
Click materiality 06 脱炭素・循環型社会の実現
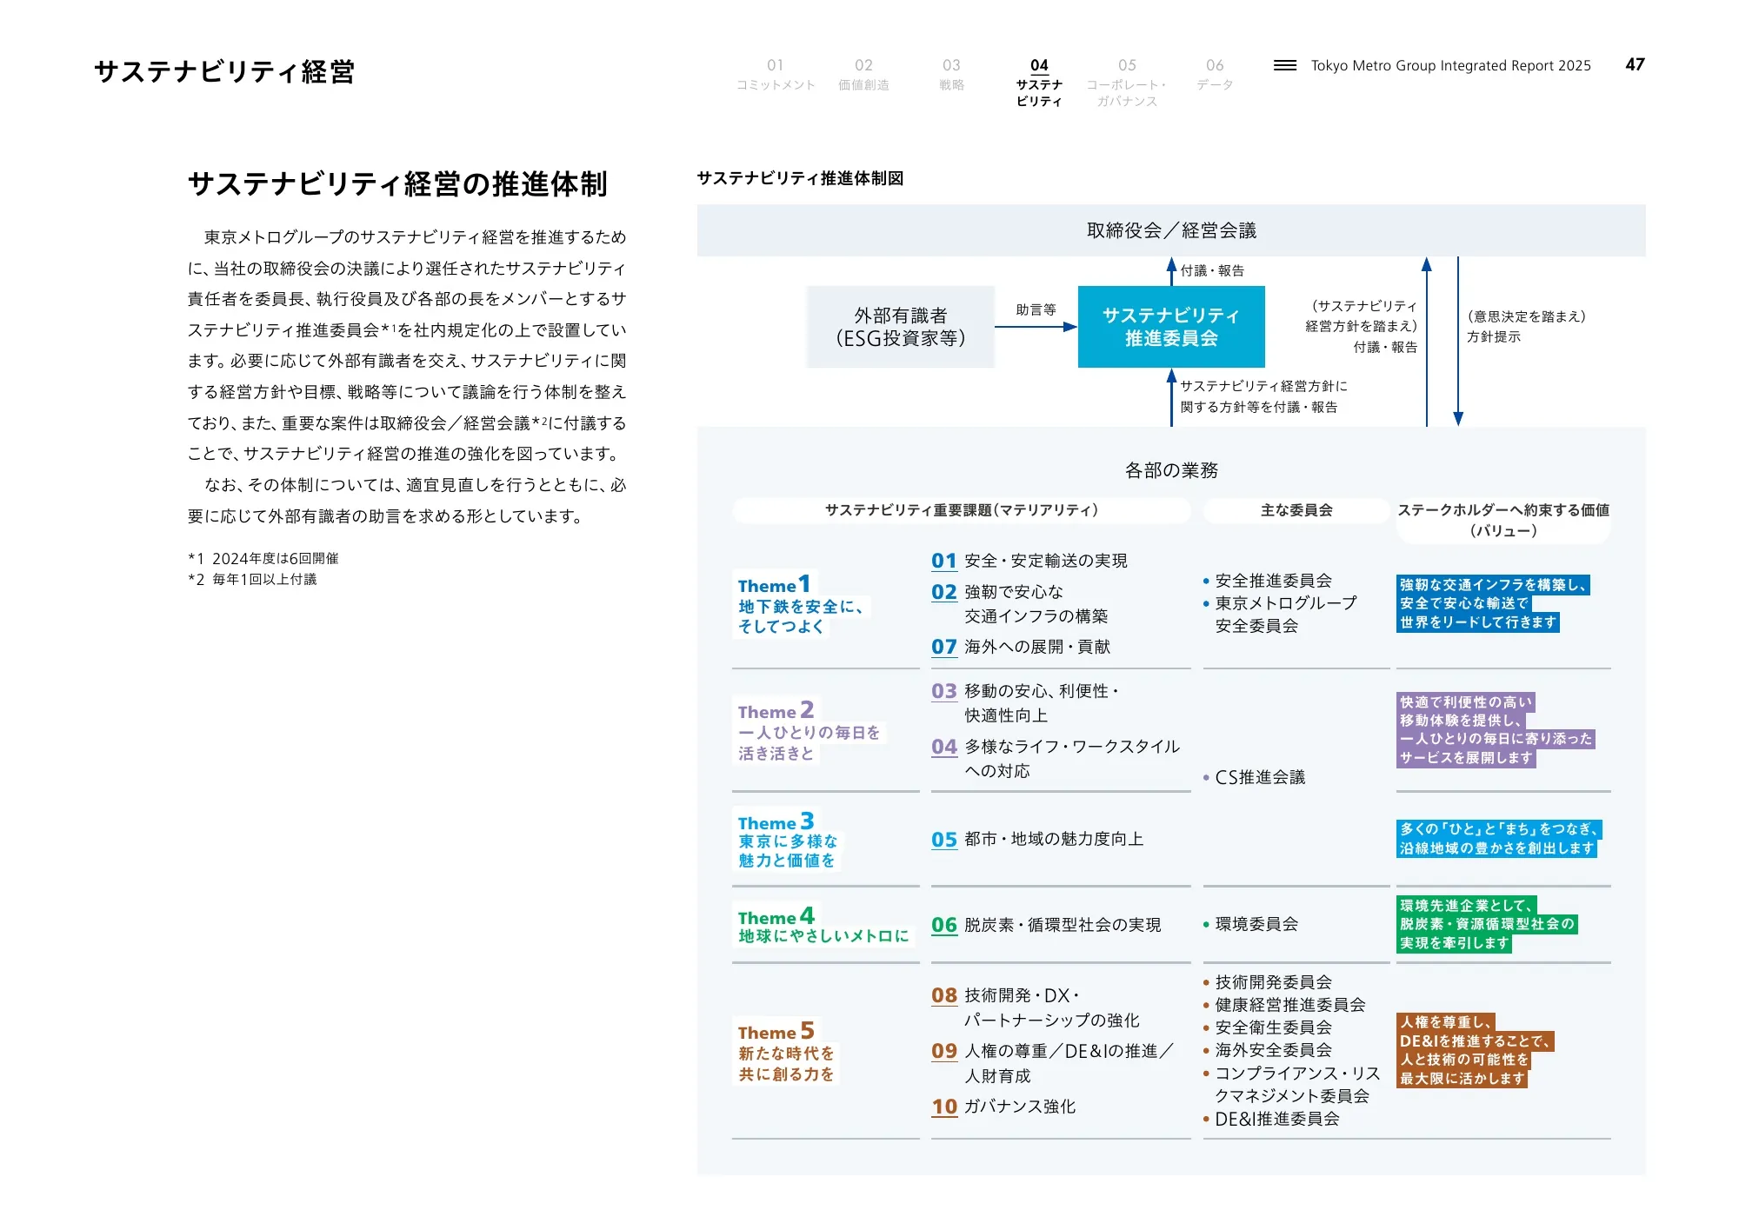coord(1046,925)
